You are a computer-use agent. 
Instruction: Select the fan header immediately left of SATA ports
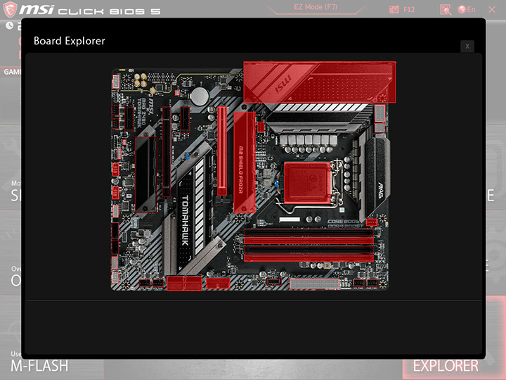pyautogui.click(x=158, y=284)
